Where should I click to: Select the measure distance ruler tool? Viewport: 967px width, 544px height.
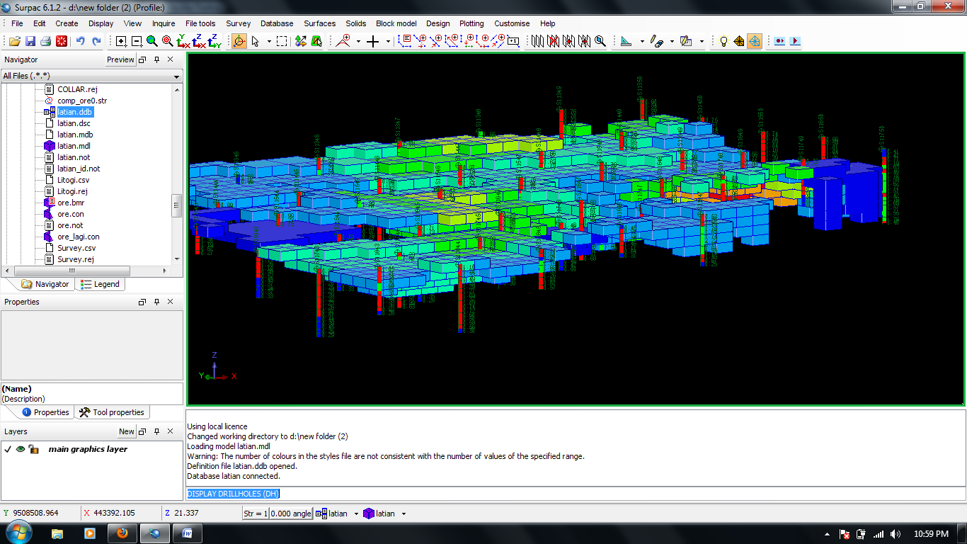coord(626,41)
